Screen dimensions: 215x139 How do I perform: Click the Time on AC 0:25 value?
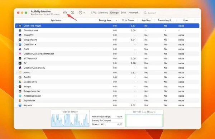point(120,124)
